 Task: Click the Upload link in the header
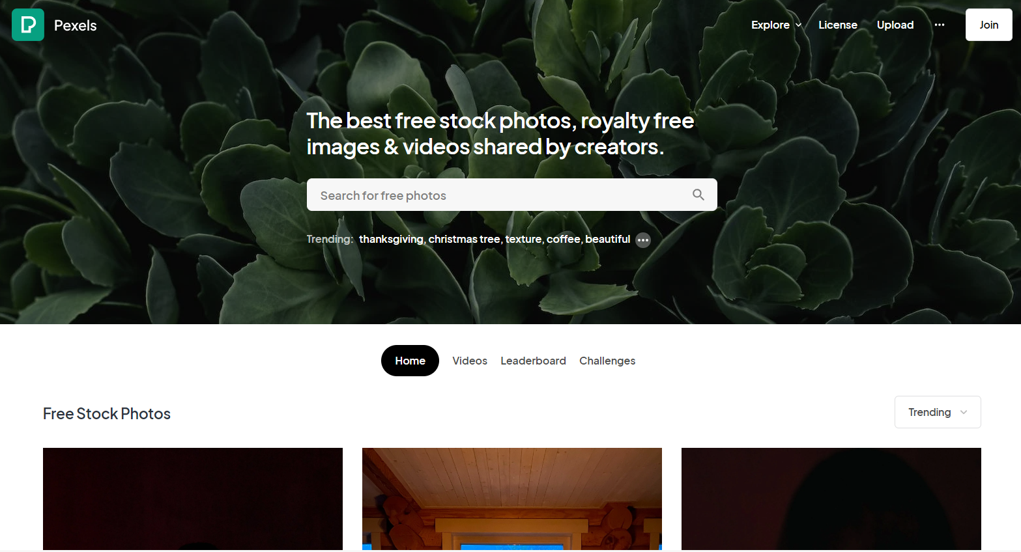point(895,25)
